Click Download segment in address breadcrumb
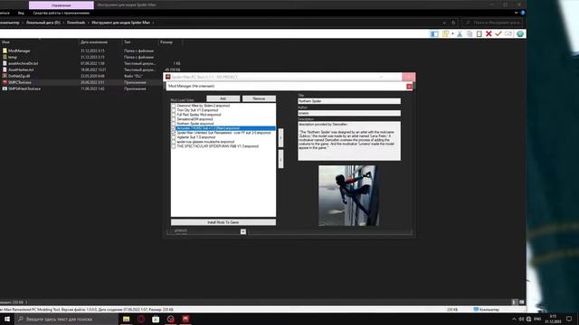The width and height of the screenshot is (579, 325). click(x=76, y=23)
